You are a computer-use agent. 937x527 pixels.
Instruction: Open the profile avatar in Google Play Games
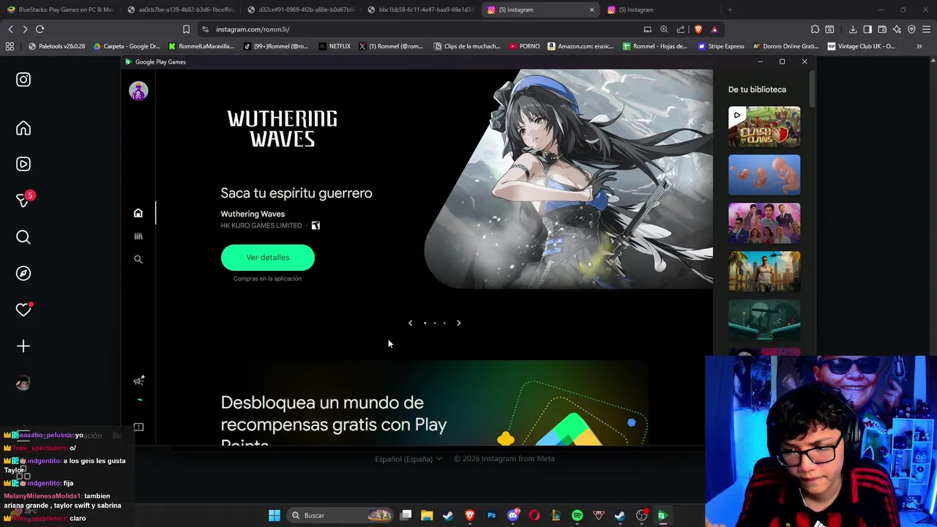click(138, 91)
